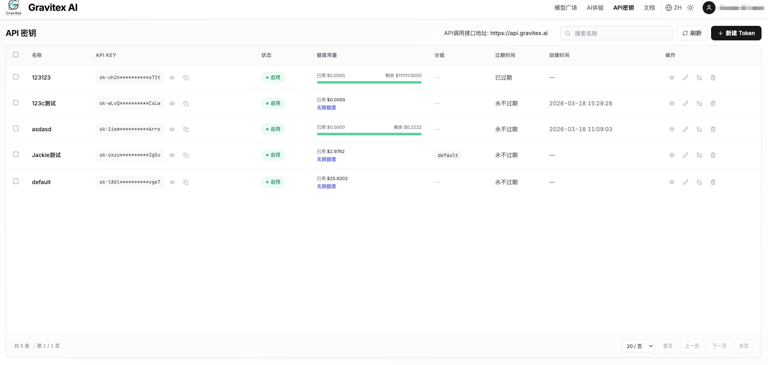The height and width of the screenshot is (365, 768).
Task: Check the box for asdasd row
Action: 16,128
